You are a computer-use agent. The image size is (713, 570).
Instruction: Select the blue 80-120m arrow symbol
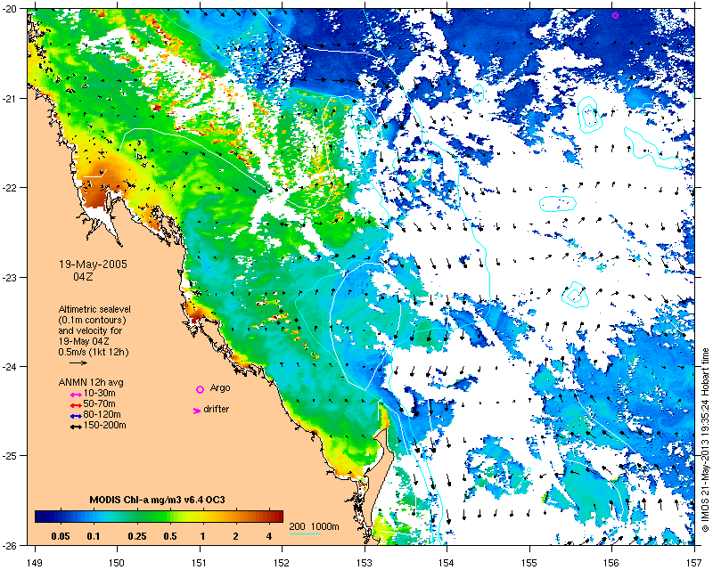point(76,416)
